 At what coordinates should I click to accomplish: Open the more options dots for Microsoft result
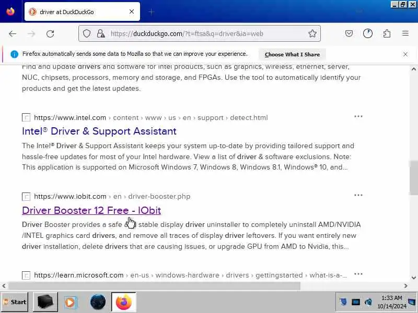[358, 274]
